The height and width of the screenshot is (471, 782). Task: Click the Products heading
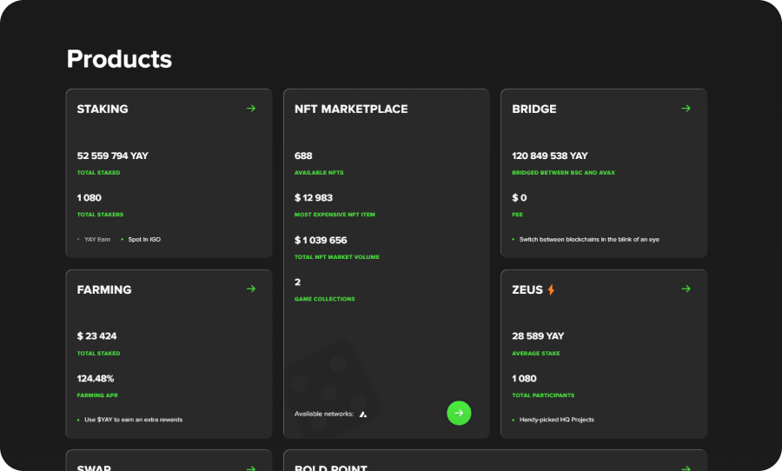(x=119, y=59)
